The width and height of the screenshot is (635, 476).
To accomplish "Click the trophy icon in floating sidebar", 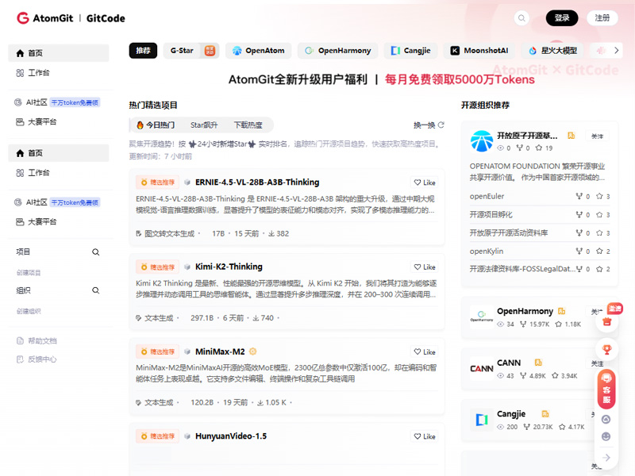I will click(x=606, y=348).
